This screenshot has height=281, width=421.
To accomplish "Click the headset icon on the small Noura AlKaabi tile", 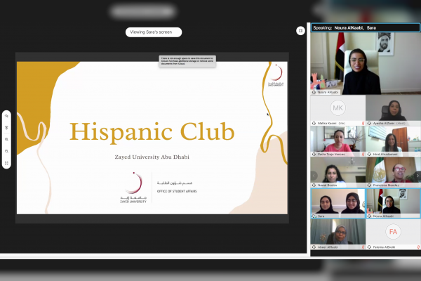I will point(369,216).
